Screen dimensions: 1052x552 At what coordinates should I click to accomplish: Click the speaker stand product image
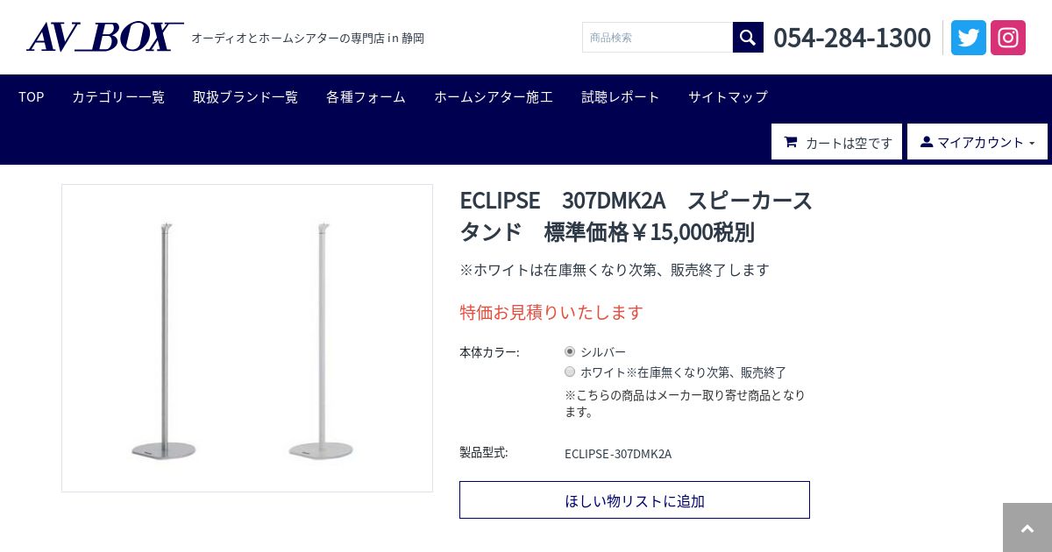(247, 338)
